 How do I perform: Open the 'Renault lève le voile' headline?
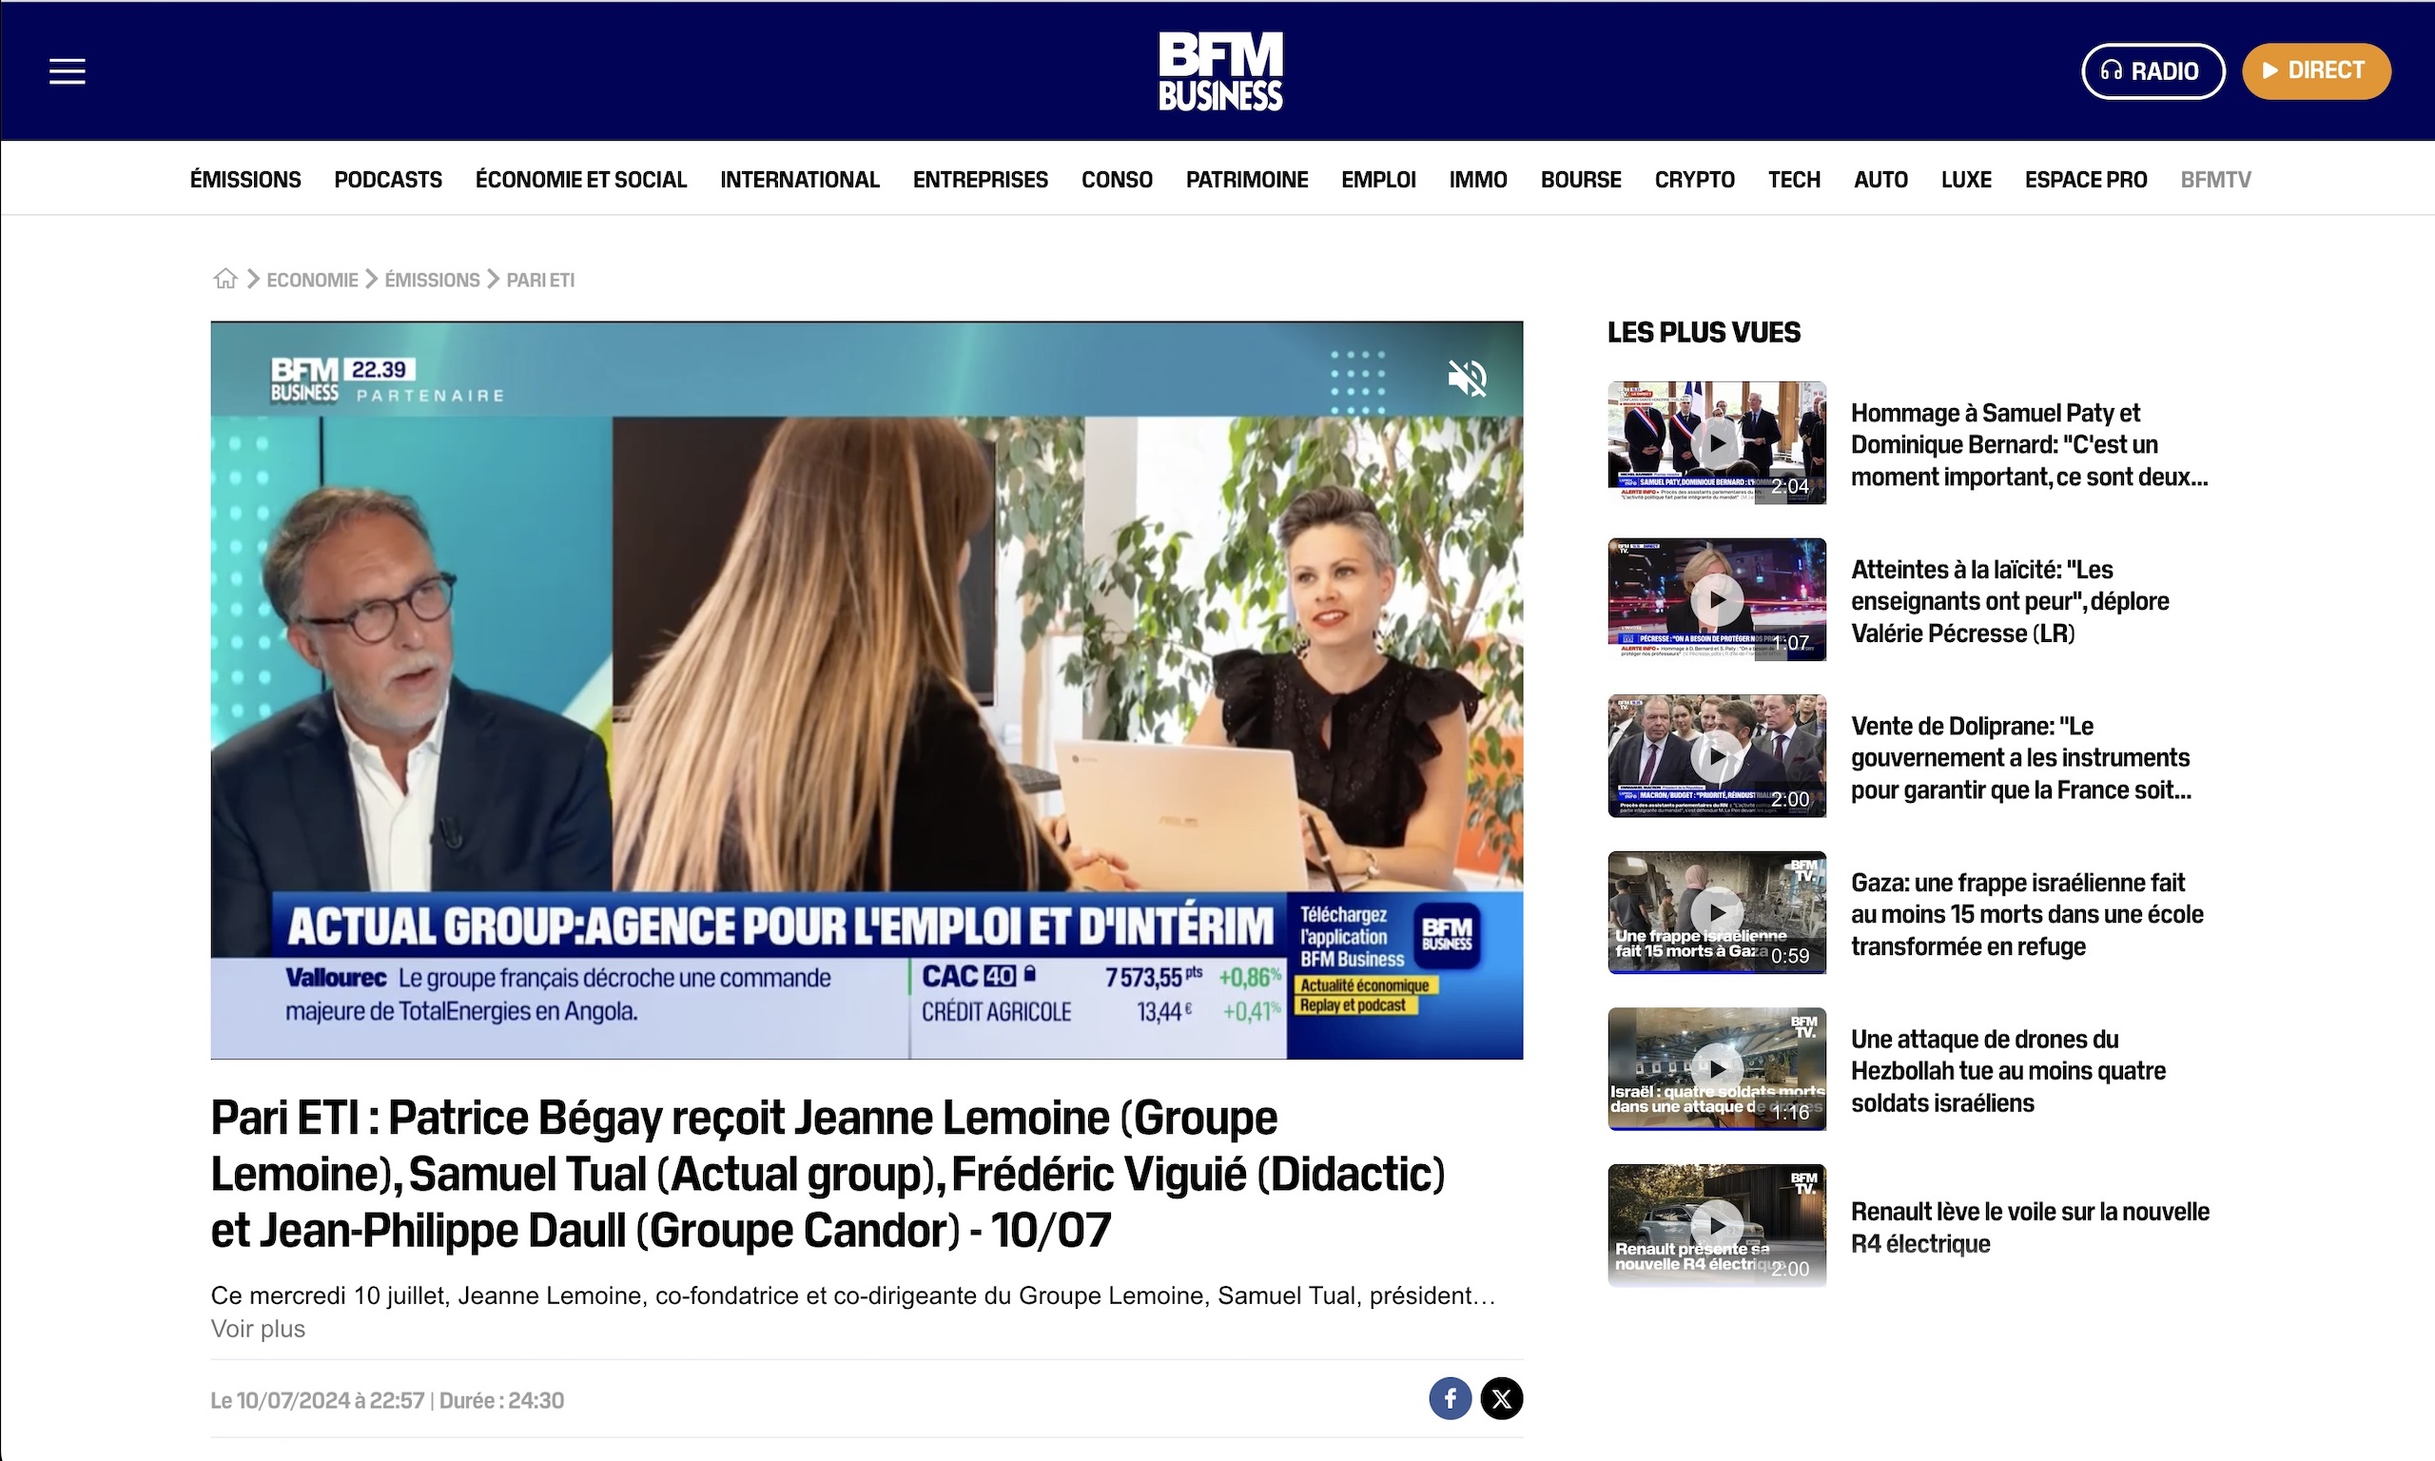[x=2030, y=1227]
